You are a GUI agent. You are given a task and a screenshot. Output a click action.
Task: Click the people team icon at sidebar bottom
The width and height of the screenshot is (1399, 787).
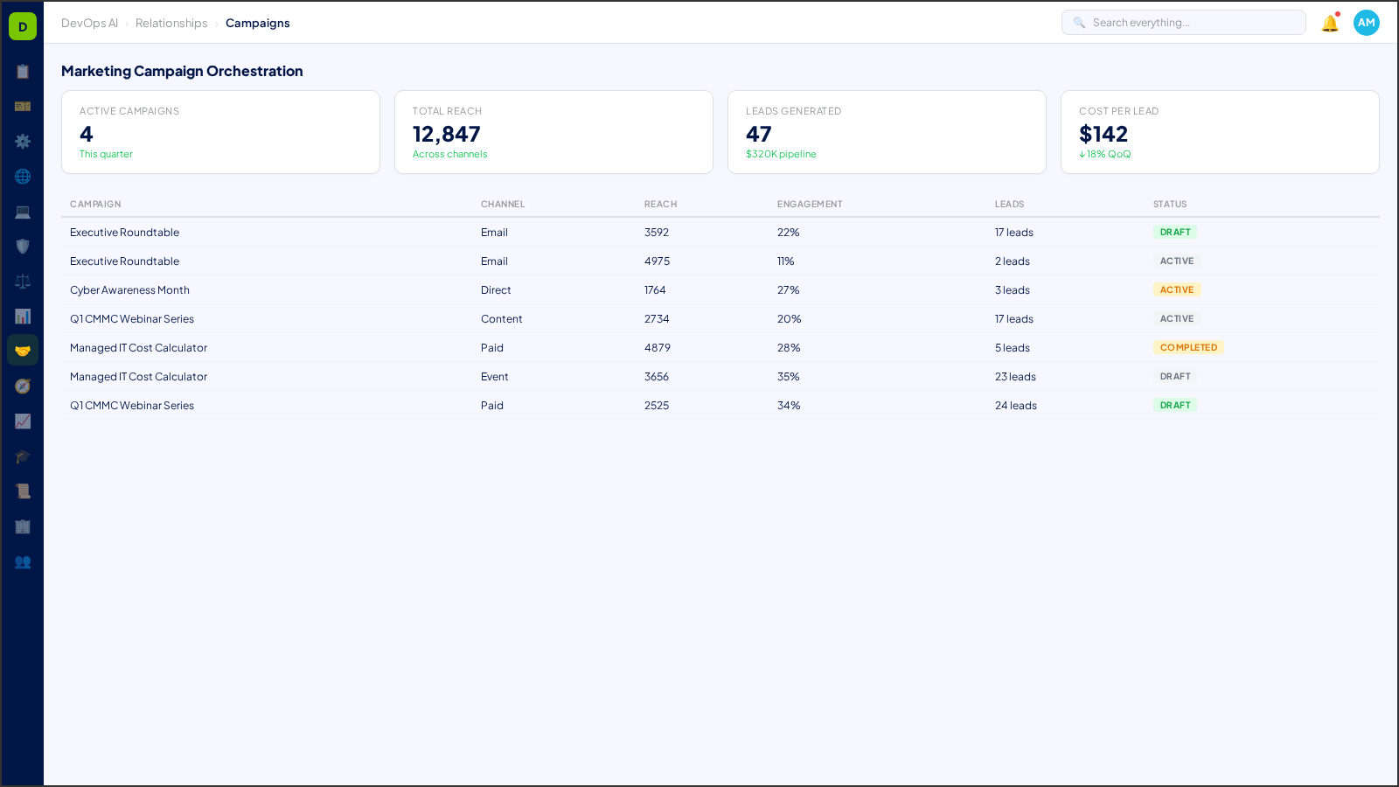coord(23,562)
